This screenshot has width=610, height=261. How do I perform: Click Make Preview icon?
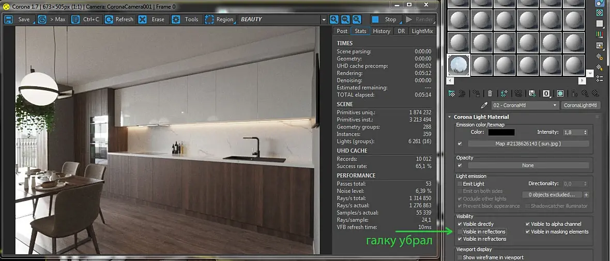click(x=599, y=45)
